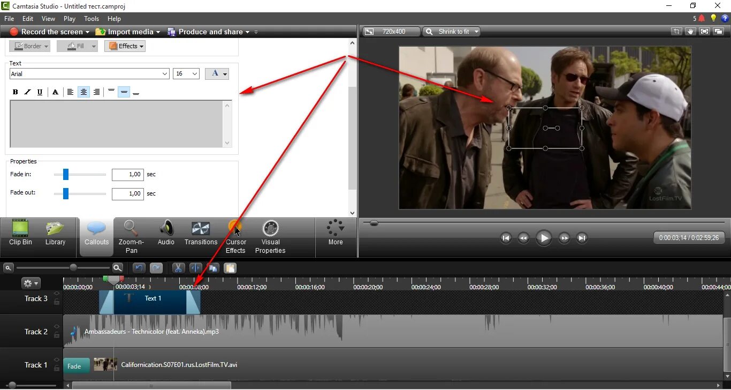Open the Shrink to fit zoom dropdown
The height and width of the screenshot is (390, 731).
[x=451, y=32]
